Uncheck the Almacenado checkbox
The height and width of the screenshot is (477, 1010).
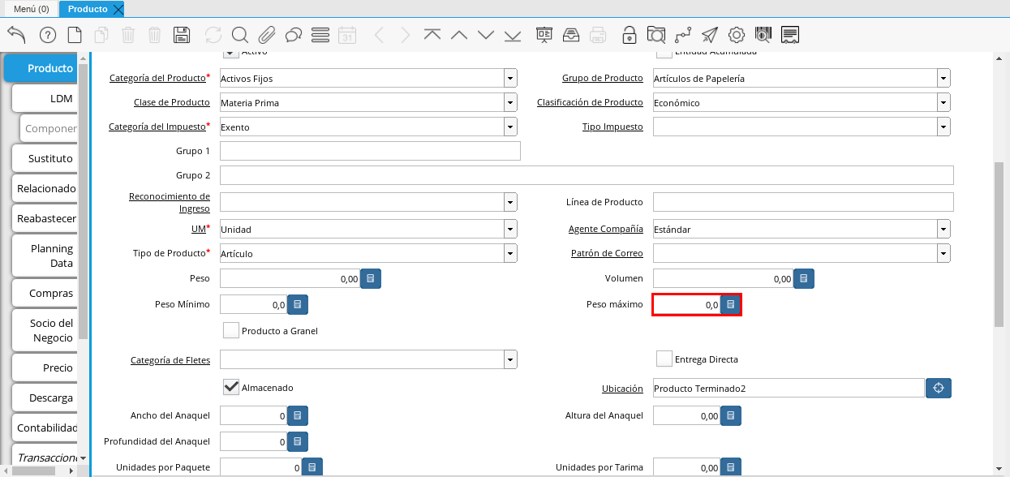click(231, 388)
